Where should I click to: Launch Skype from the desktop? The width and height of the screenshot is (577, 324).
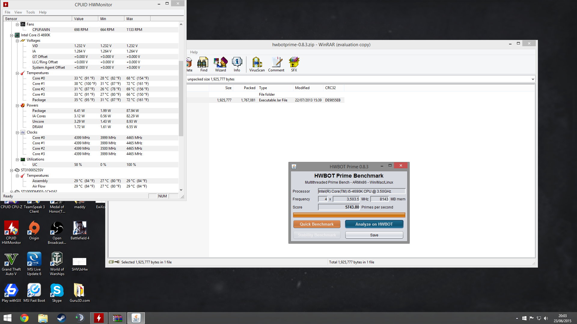click(57, 293)
